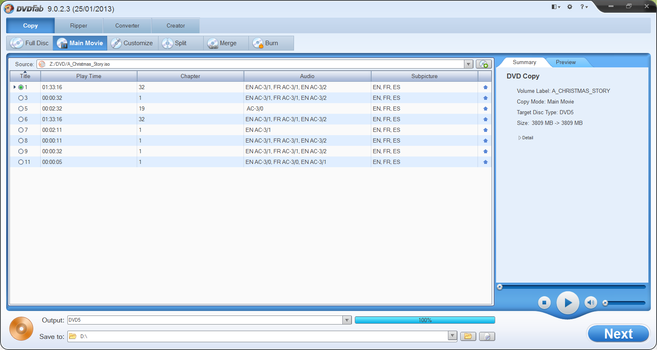
Task: Click audio 'EN AC-3/0, FR AC-3/0, EN AC-3/1'
Action: [286, 162]
